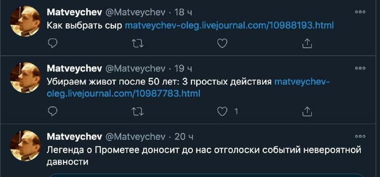Open Matveychev avatar on first tweet
The image size is (380, 177).
(x=25, y=21)
